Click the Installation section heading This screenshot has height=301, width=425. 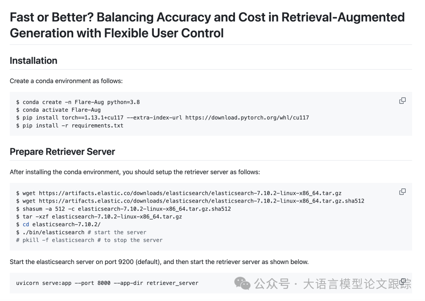(x=33, y=61)
